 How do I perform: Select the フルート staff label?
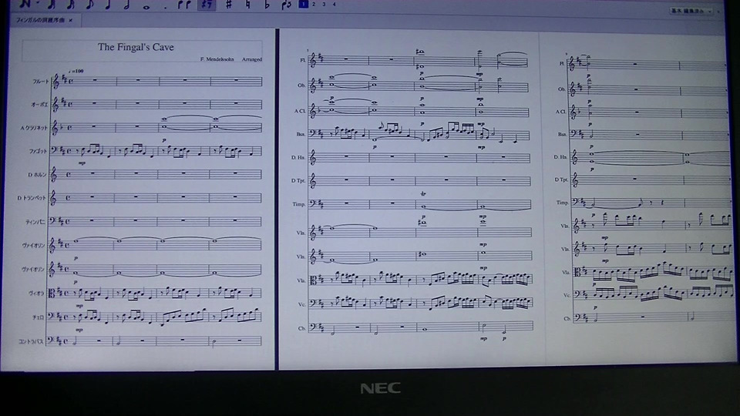tap(40, 82)
